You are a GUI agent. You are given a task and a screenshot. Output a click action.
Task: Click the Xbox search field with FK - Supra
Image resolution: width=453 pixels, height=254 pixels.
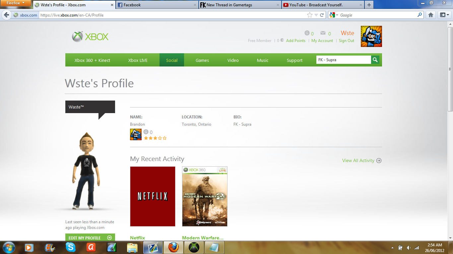coord(344,60)
